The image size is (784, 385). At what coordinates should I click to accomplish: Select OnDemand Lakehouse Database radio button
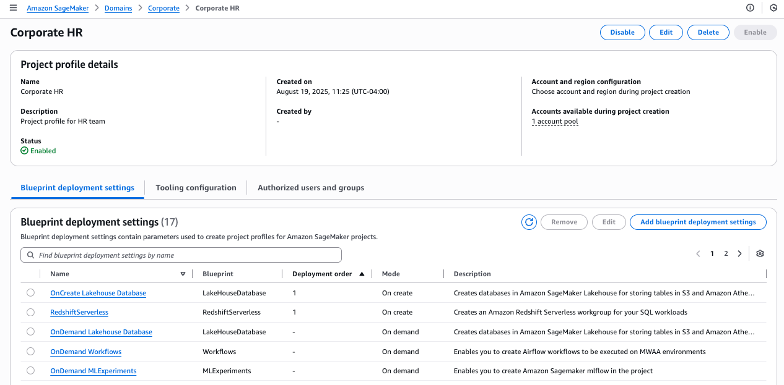tap(30, 332)
